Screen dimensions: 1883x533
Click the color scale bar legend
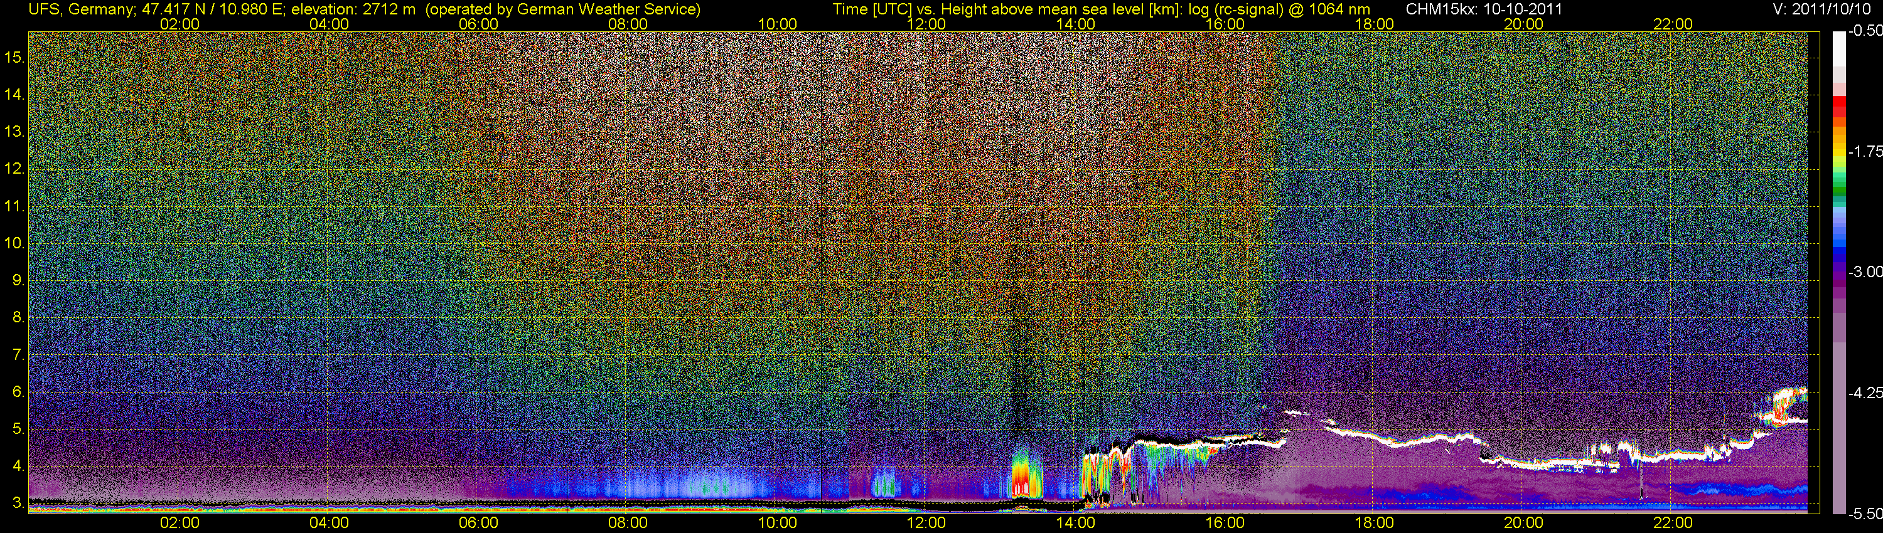1838,272
